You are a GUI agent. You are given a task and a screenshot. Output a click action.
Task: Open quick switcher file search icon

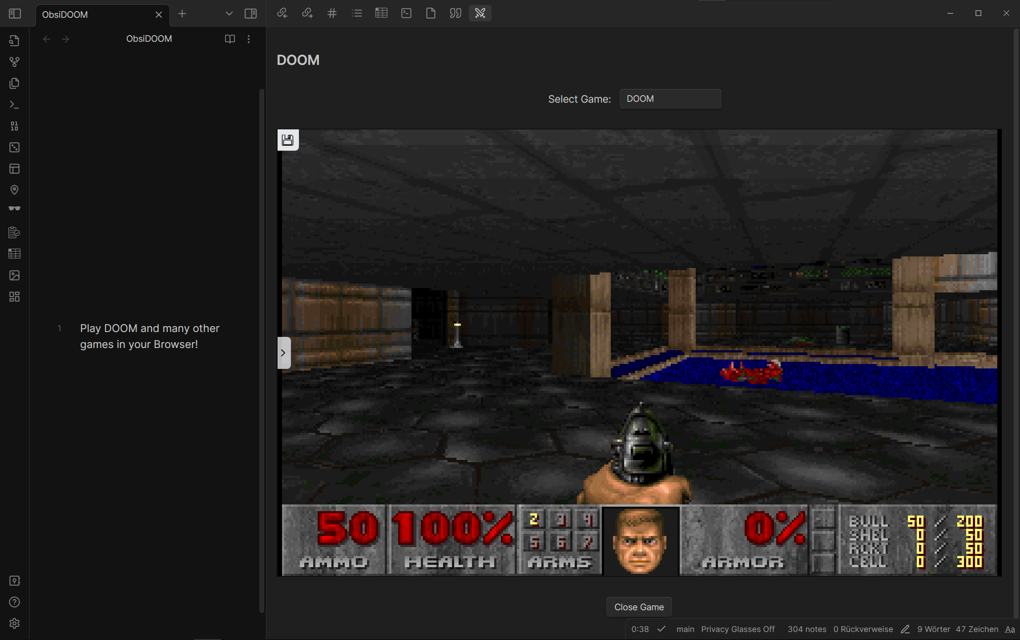pos(14,41)
